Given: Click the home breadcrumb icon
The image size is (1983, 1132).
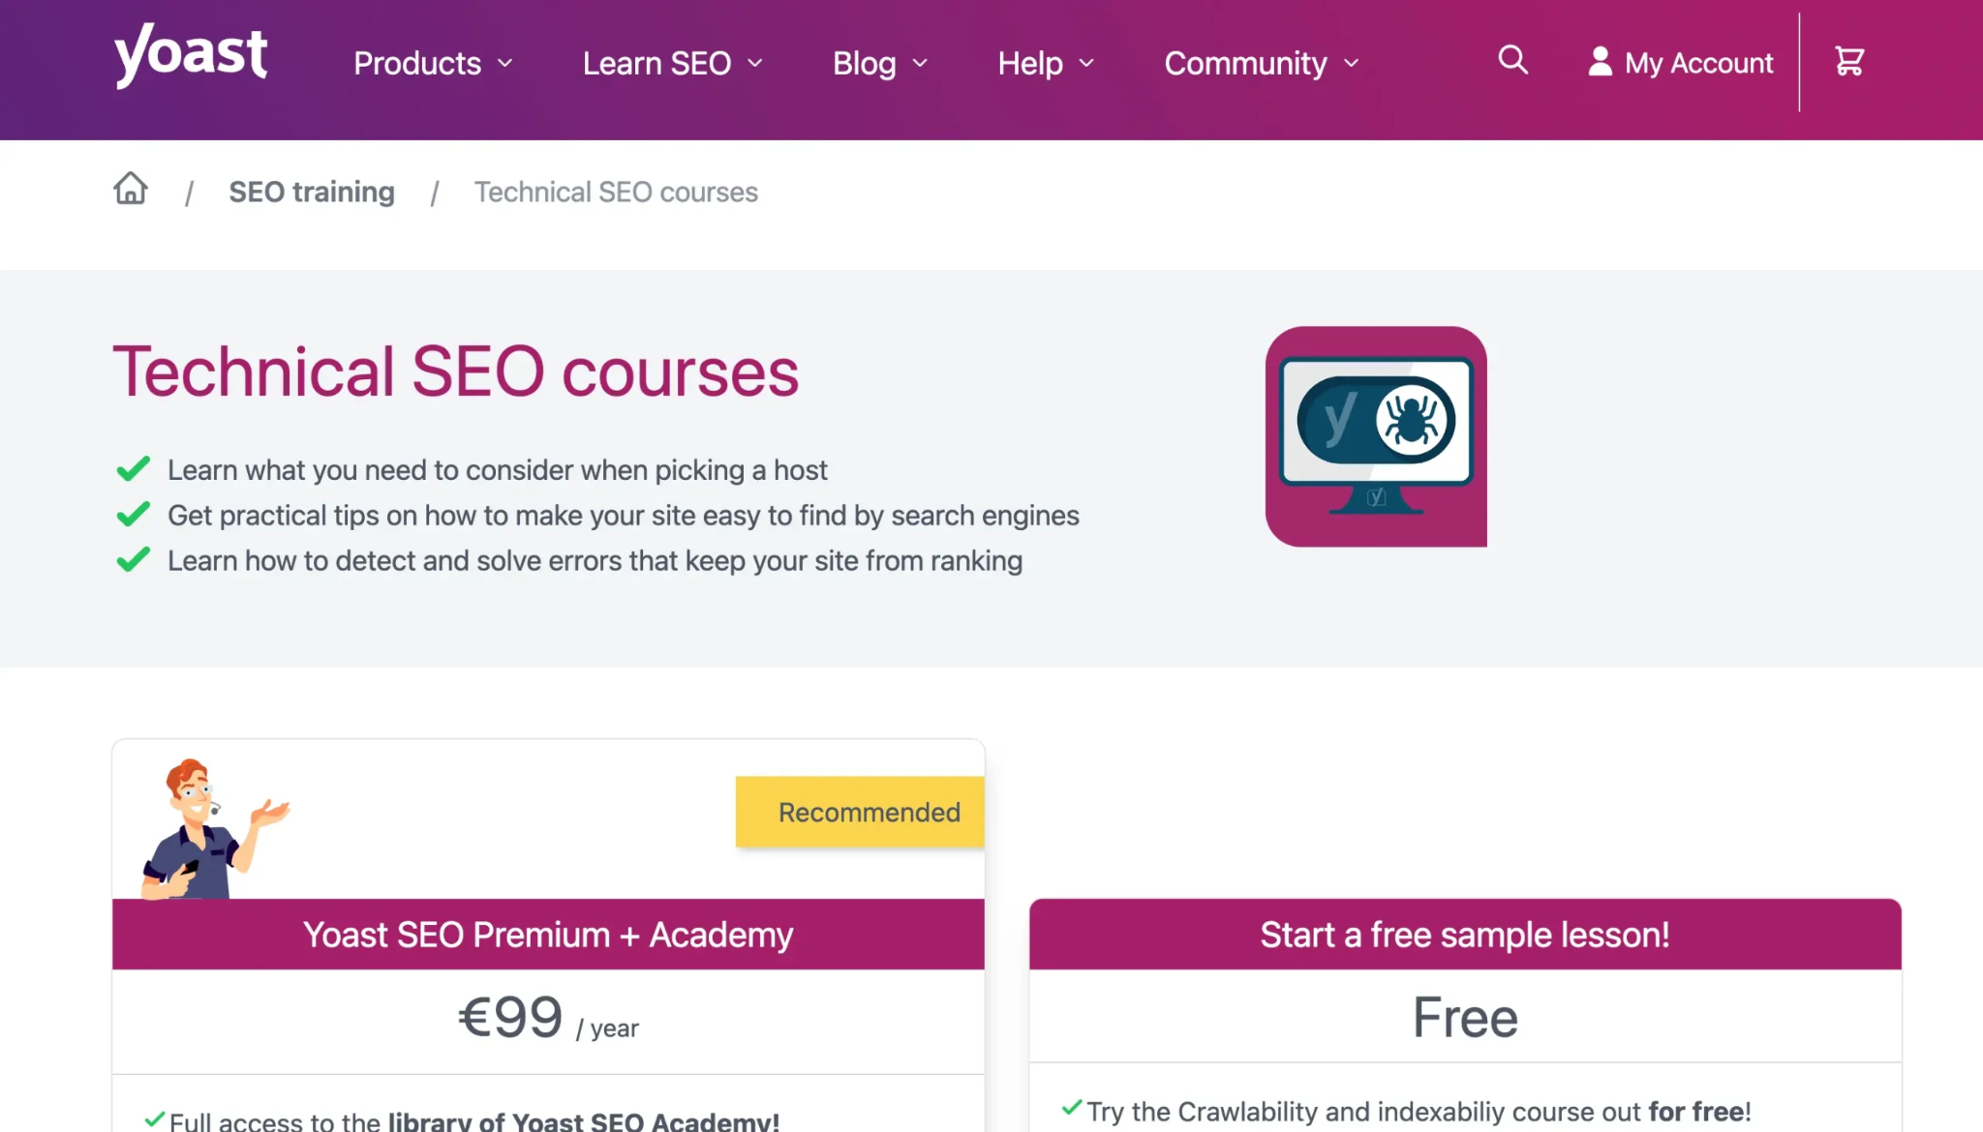Looking at the screenshot, I should point(130,190).
